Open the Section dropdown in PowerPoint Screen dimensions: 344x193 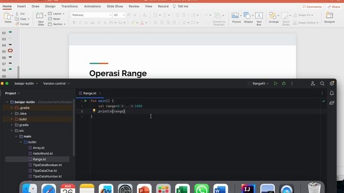[x=57, y=24]
